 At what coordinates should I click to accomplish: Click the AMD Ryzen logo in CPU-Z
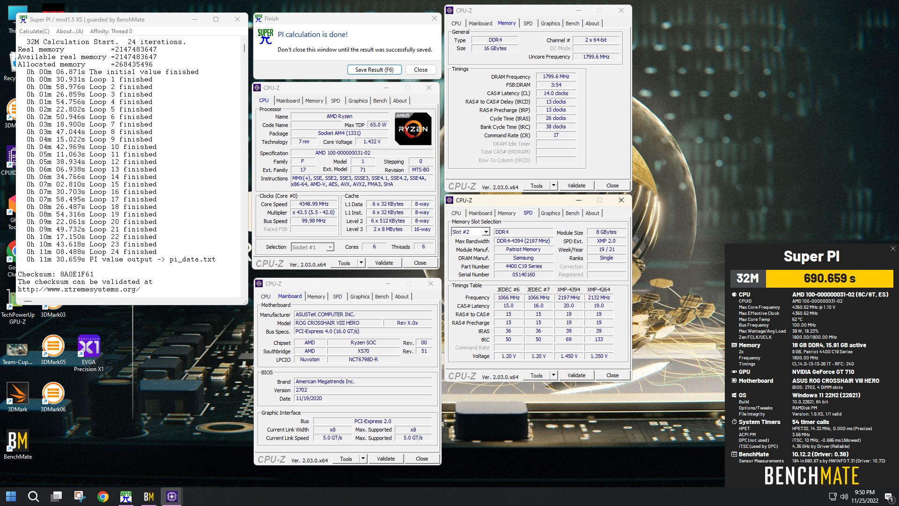pyautogui.click(x=413, y=129)
